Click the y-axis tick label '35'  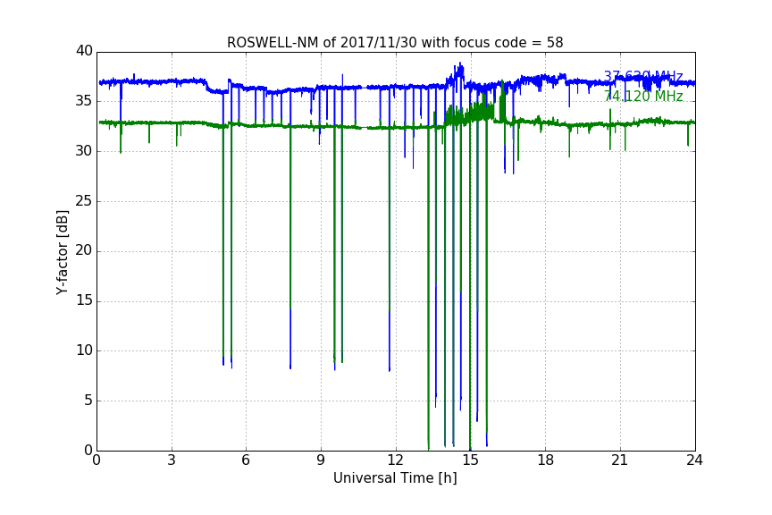point(84,101)
